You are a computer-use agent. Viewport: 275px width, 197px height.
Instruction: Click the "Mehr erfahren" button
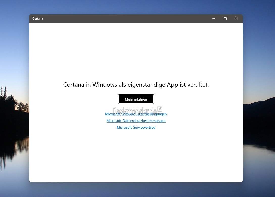coord(136,99)
